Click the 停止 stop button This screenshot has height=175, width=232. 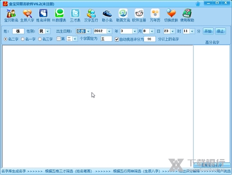click(x=220, y=31)
